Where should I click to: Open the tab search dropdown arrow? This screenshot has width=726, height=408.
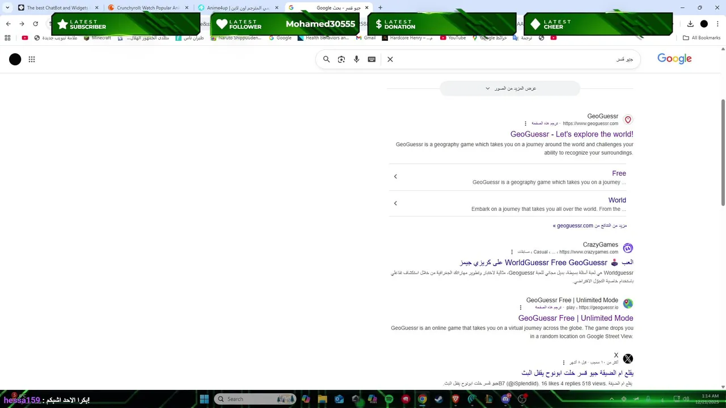(x=7, y=8)
